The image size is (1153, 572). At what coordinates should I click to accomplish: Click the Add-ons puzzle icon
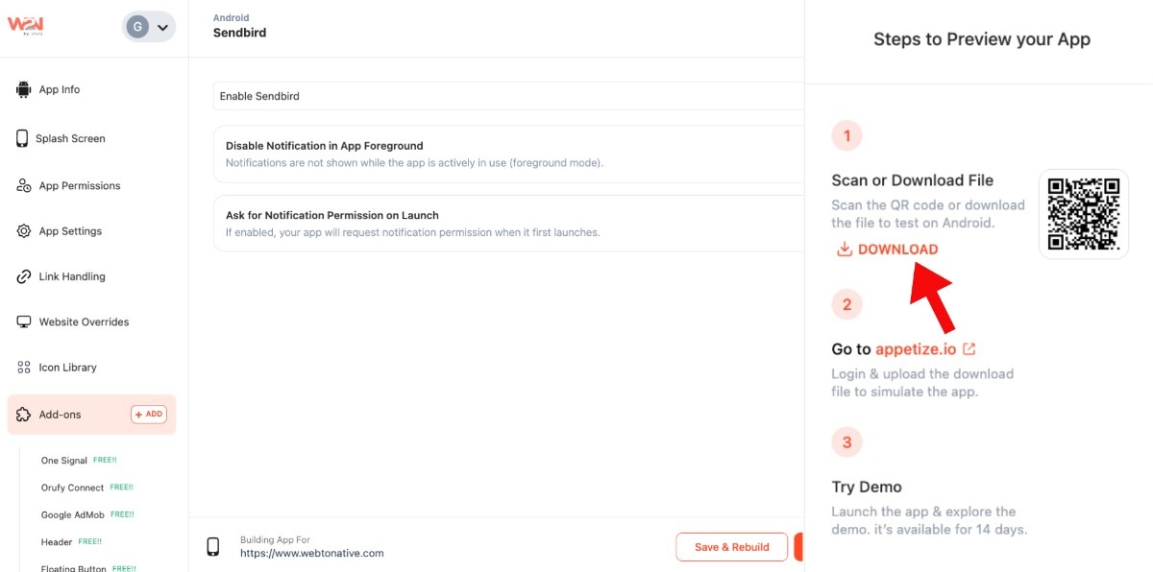(24, 415)
